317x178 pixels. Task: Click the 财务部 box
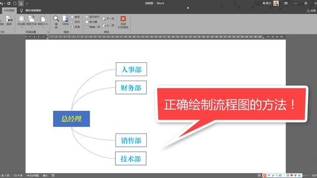pos(131,88)
